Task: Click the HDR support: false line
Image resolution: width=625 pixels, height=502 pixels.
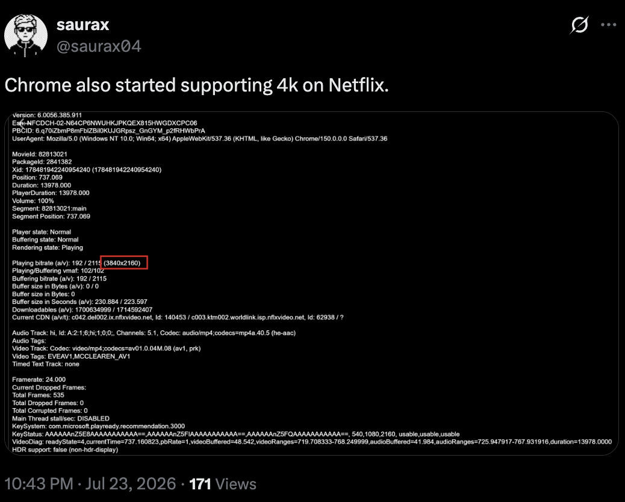Action: click(x=65, y=450)
